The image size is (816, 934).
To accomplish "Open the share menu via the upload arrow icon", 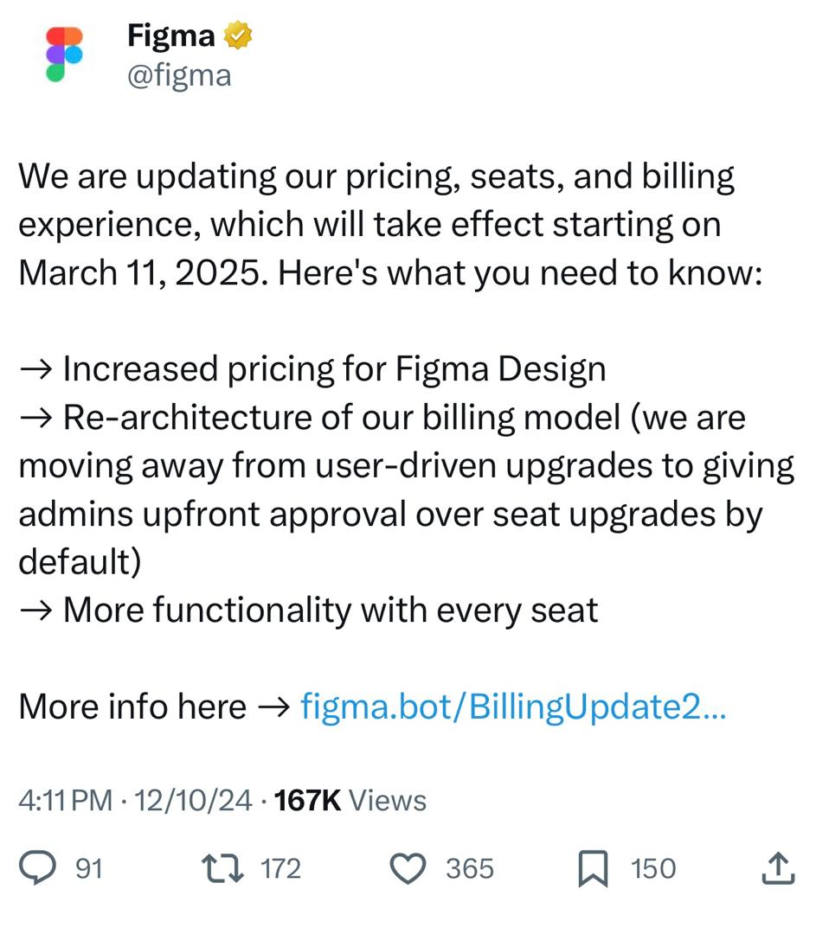I will tap(775, 868).
